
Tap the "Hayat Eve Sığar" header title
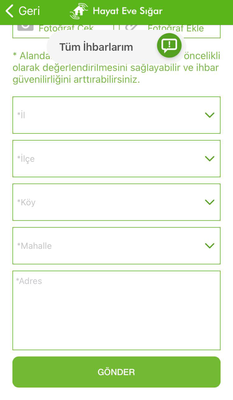click(127, 12)
